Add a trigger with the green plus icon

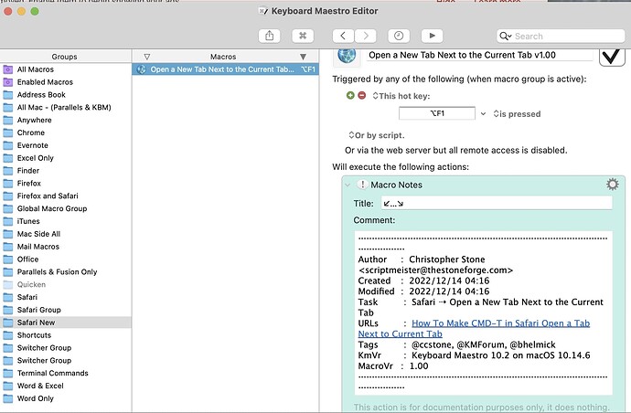click(350, 96)
